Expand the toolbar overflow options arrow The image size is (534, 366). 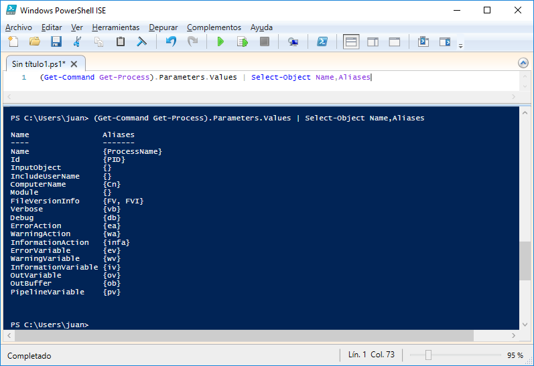(460, 46)
